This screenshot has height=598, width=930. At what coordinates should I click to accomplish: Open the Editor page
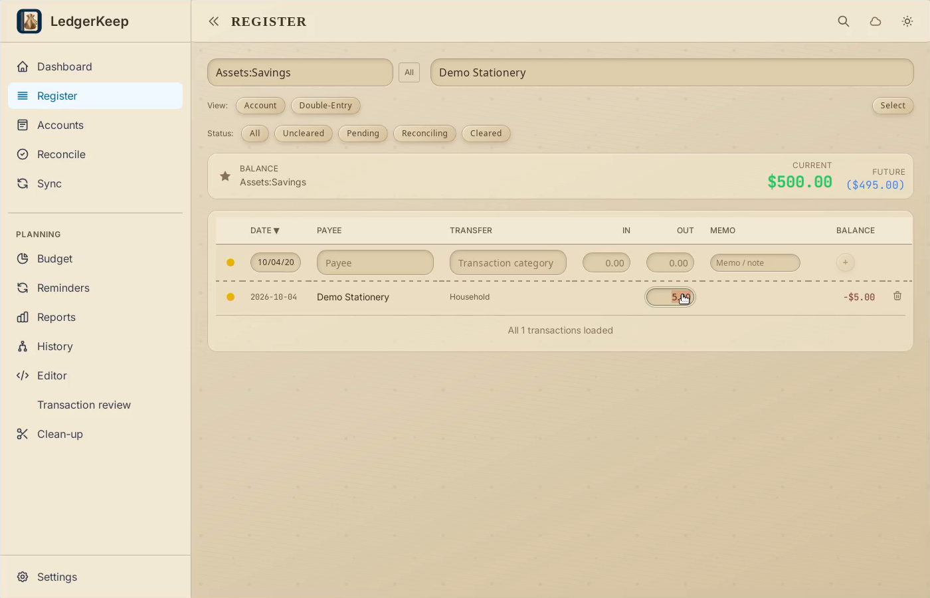[x=95, y=375]
